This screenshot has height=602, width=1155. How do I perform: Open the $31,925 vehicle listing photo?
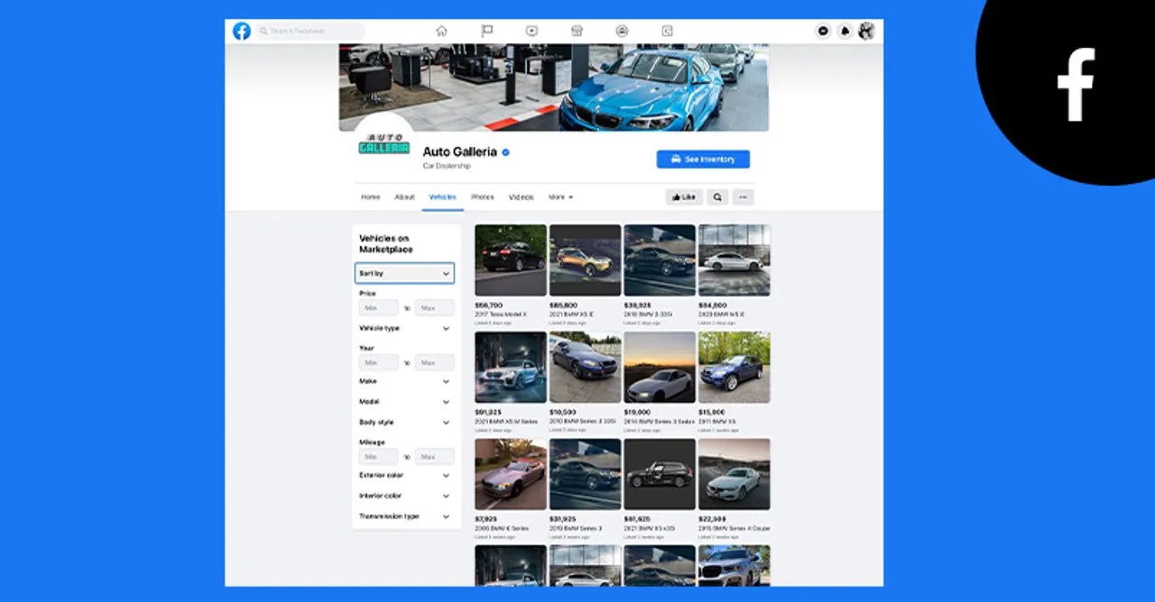tap(585, 474)
